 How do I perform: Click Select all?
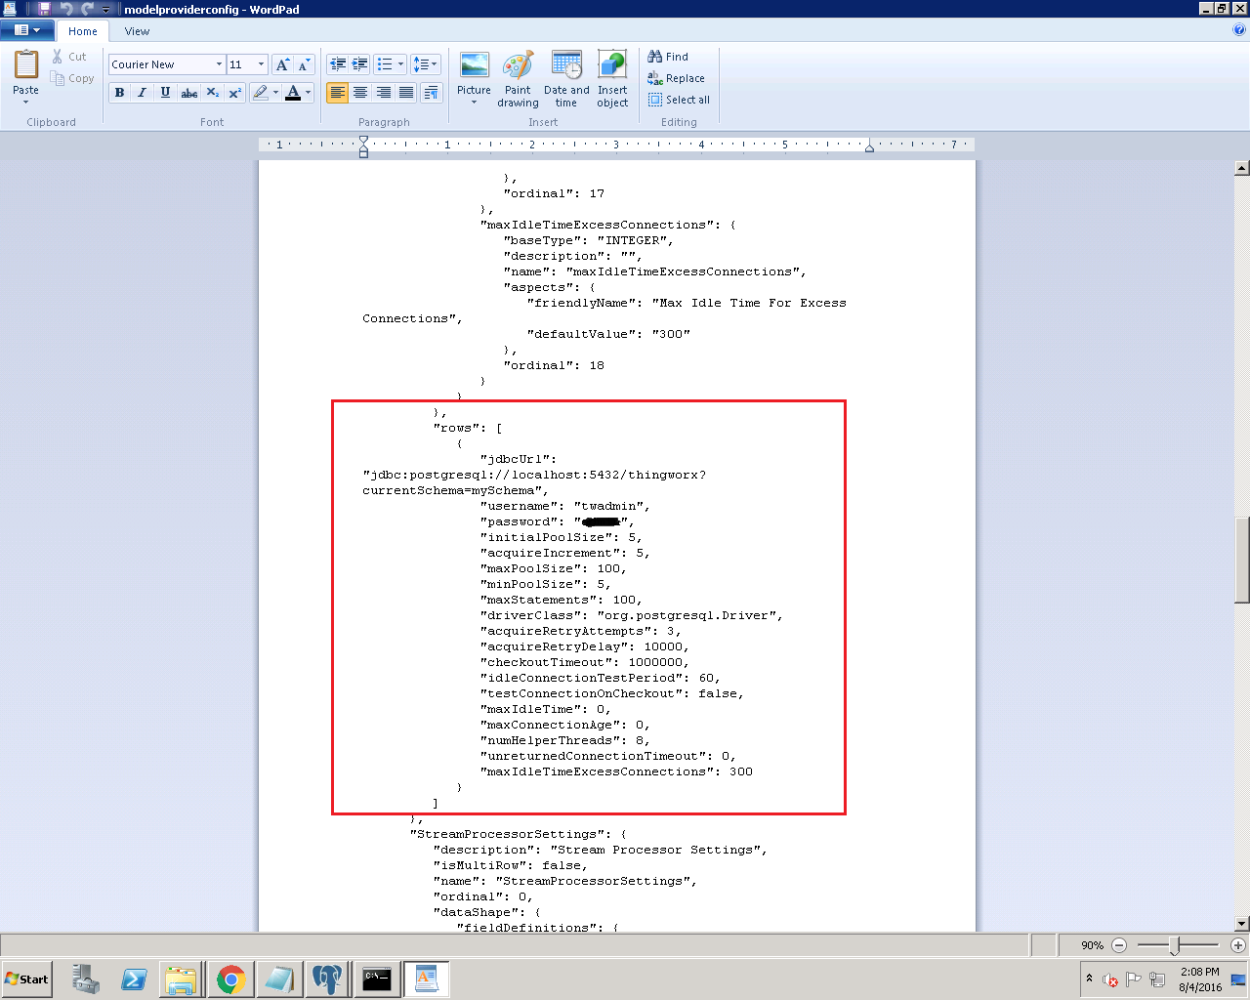click(679, 100)
